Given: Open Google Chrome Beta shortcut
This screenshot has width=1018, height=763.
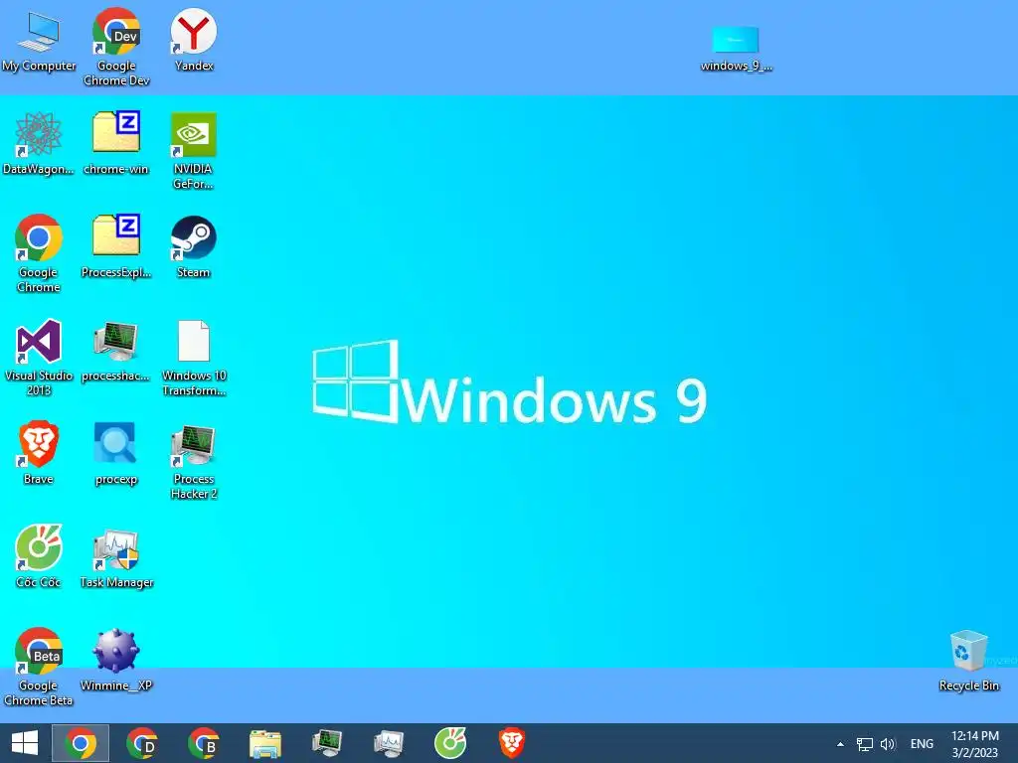Looking at the screenshot, I should pos(39,667).
